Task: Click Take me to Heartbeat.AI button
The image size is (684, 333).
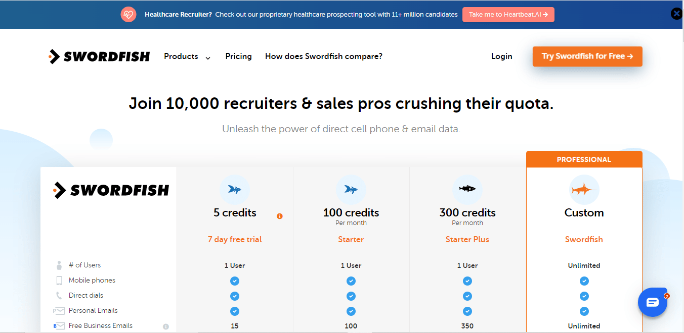Action: [x=508, y=15]
